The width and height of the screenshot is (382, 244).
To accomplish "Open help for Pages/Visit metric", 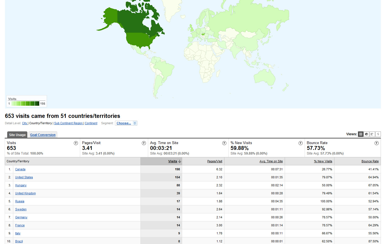I will pyautogui.click(x=144, y=143).
